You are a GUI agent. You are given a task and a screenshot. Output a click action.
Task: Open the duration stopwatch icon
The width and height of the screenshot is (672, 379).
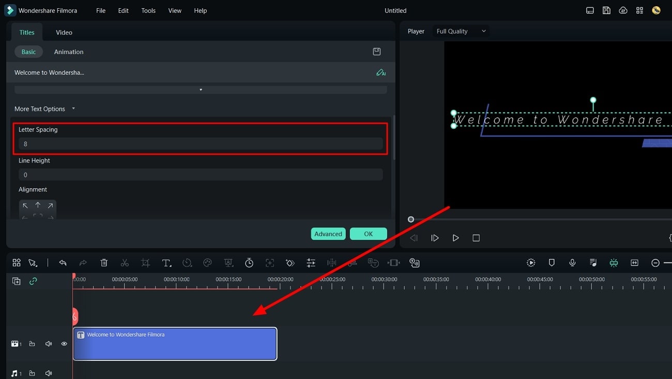(249, 263)
